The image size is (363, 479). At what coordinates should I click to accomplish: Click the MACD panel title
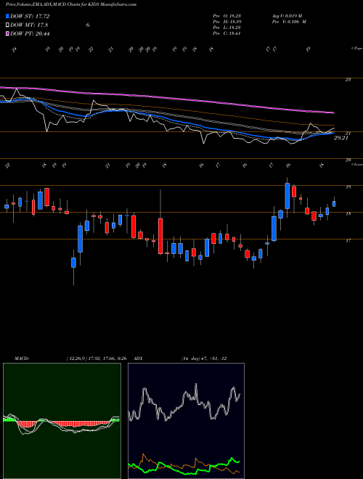(x=21, y=359)
